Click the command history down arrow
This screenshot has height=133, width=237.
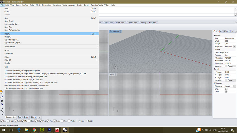tap(235, 12)
